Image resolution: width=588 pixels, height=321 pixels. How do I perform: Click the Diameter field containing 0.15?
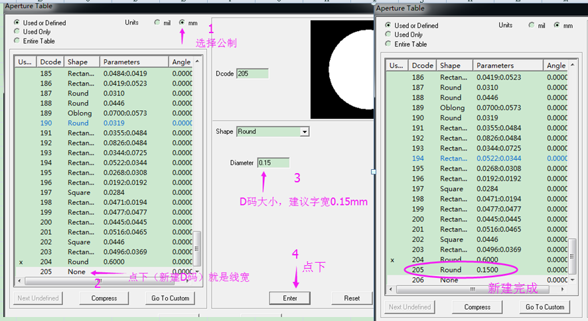tap(273, 163)
